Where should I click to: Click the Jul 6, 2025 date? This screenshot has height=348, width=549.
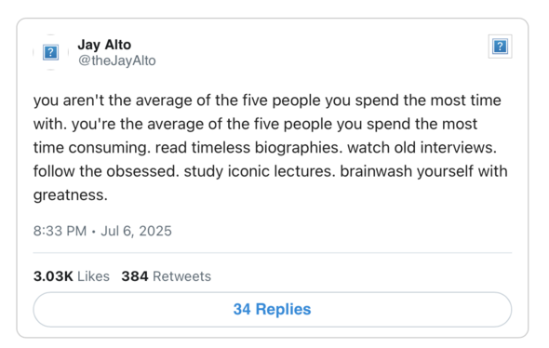tap(136, 231)
